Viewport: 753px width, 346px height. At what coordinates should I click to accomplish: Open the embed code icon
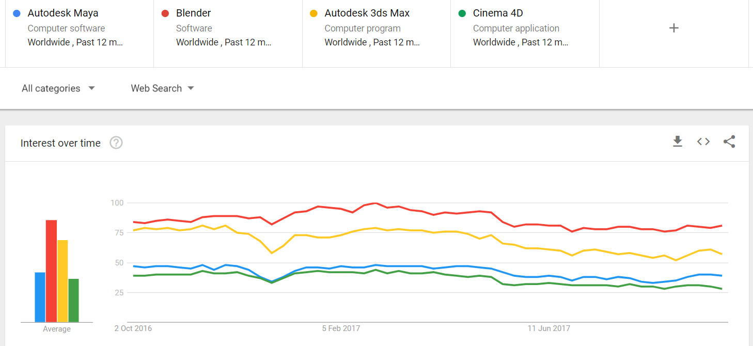[x=703, y=141]
